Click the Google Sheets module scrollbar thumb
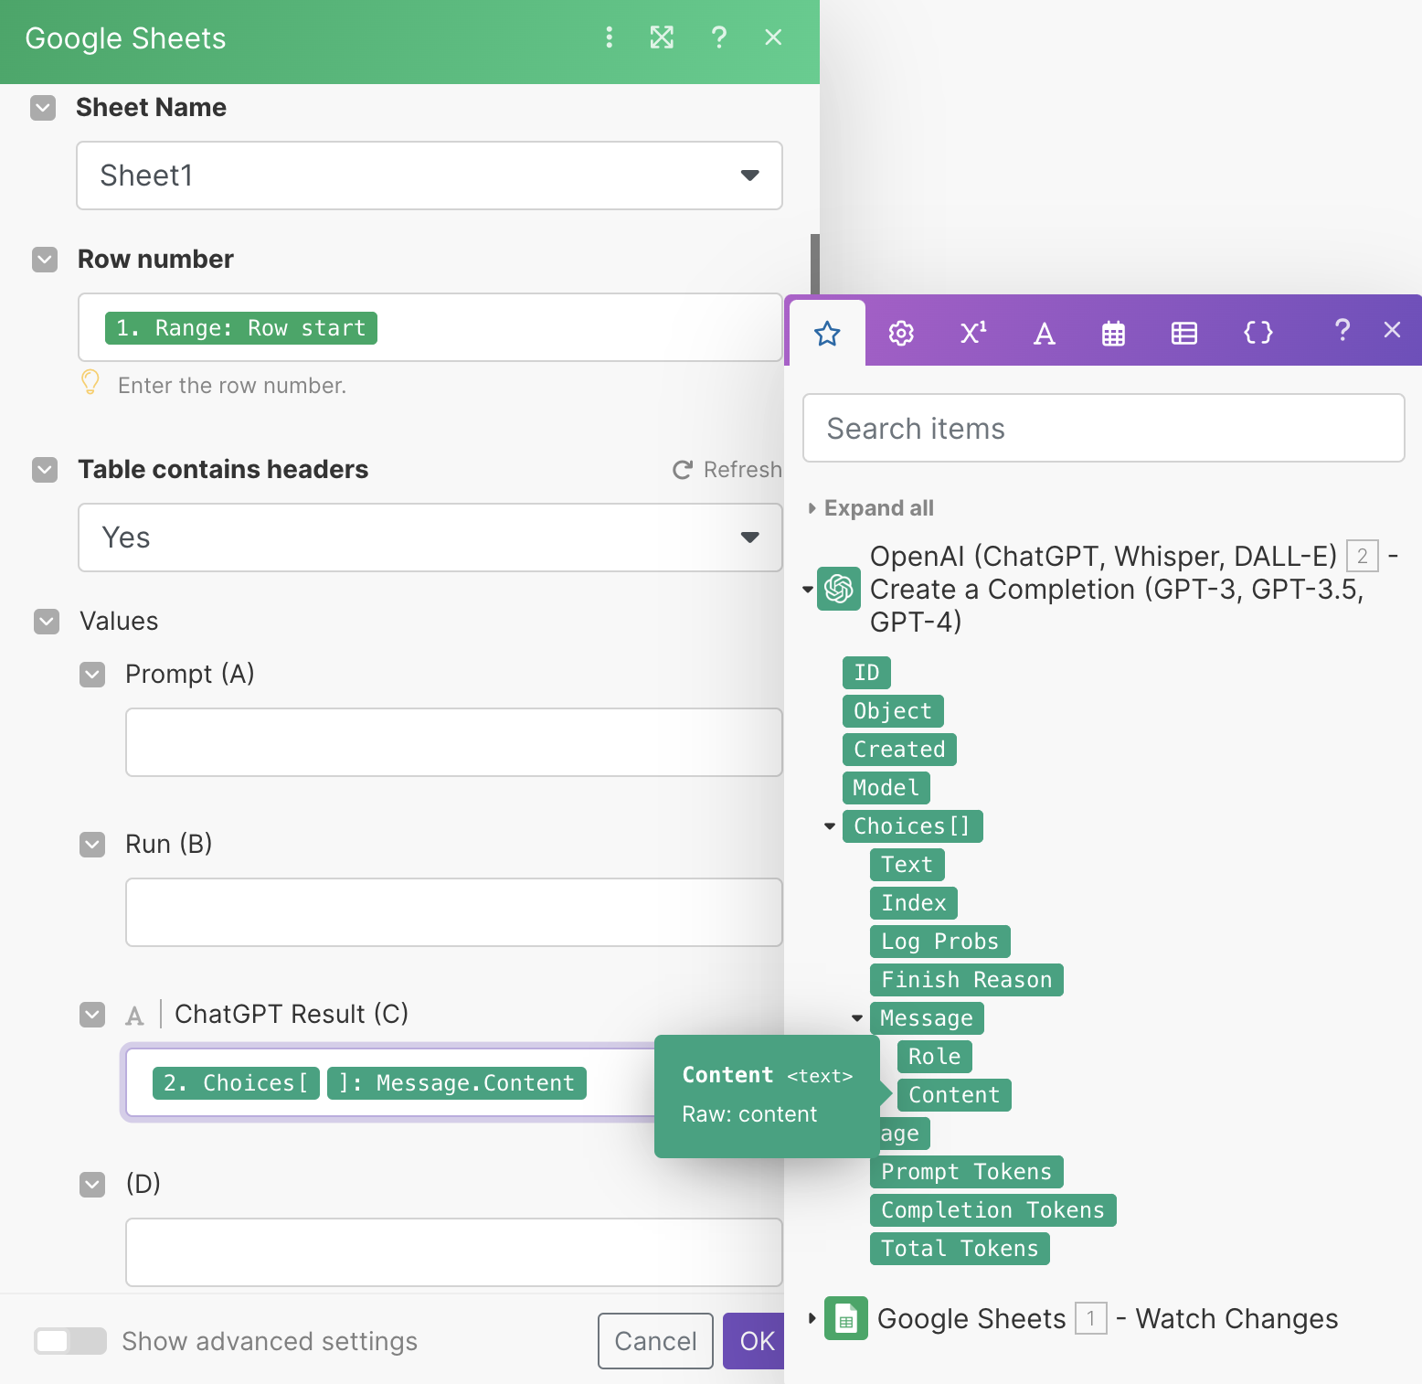This screenshot has width=1422, height=1384. pos(814,264)
